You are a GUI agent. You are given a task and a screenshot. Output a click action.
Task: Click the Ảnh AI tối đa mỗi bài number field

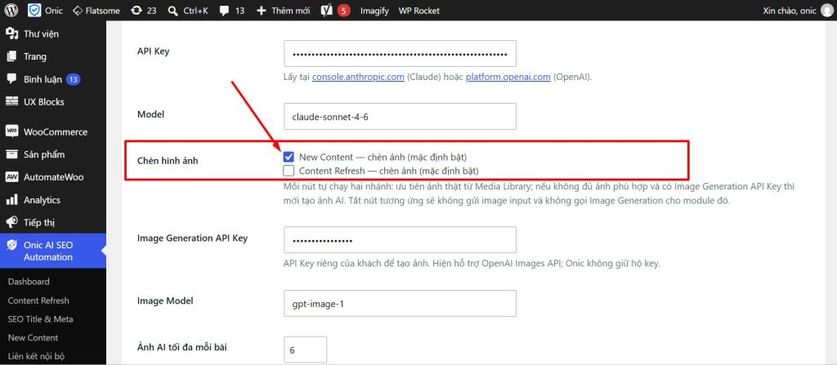tap(306, 350)
